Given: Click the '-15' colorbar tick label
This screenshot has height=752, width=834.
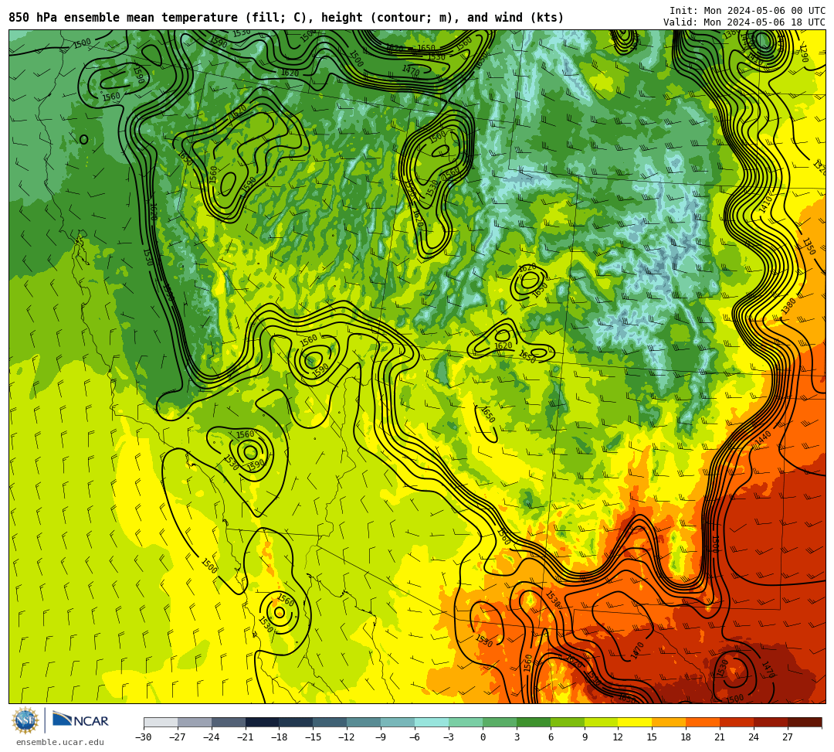Looking at the screenshot, I should coord(314,737).
